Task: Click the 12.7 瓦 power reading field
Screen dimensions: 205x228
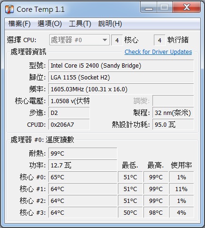Action: pyautogui.click(x=82, y=165)
